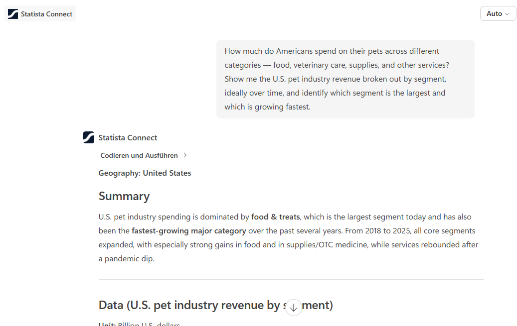This screenshot has height=326, width=517.
Task: Click the Statista Connect responder name
Action: point(128,138)
